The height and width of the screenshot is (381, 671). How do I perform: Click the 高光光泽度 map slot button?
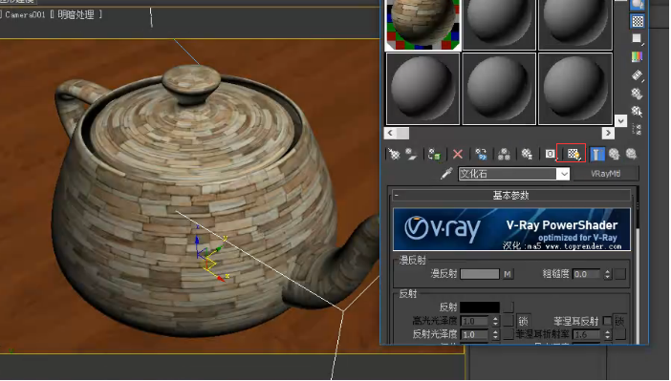[508, 321]
